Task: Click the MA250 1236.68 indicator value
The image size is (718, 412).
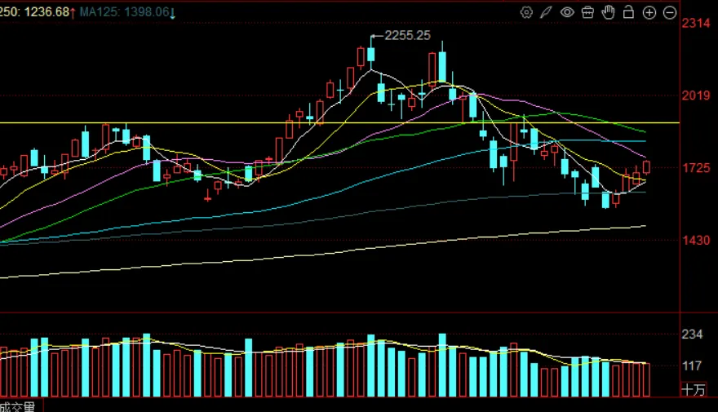Action: click(38, 12)
